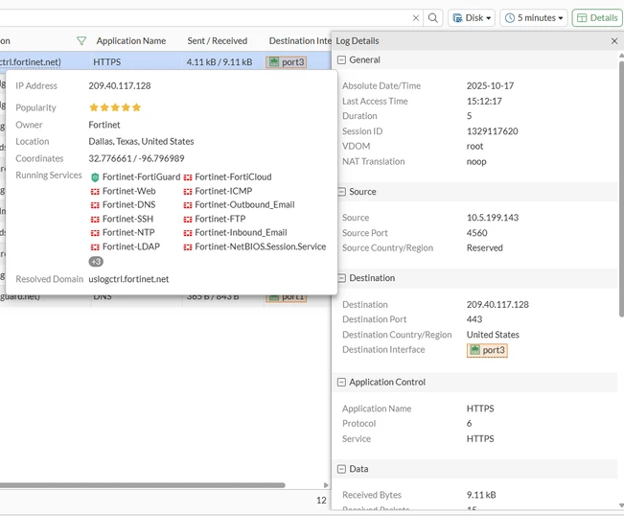Click the Source Port value 4560
This screenshot has width=624, height=516.
click(476, 233)
